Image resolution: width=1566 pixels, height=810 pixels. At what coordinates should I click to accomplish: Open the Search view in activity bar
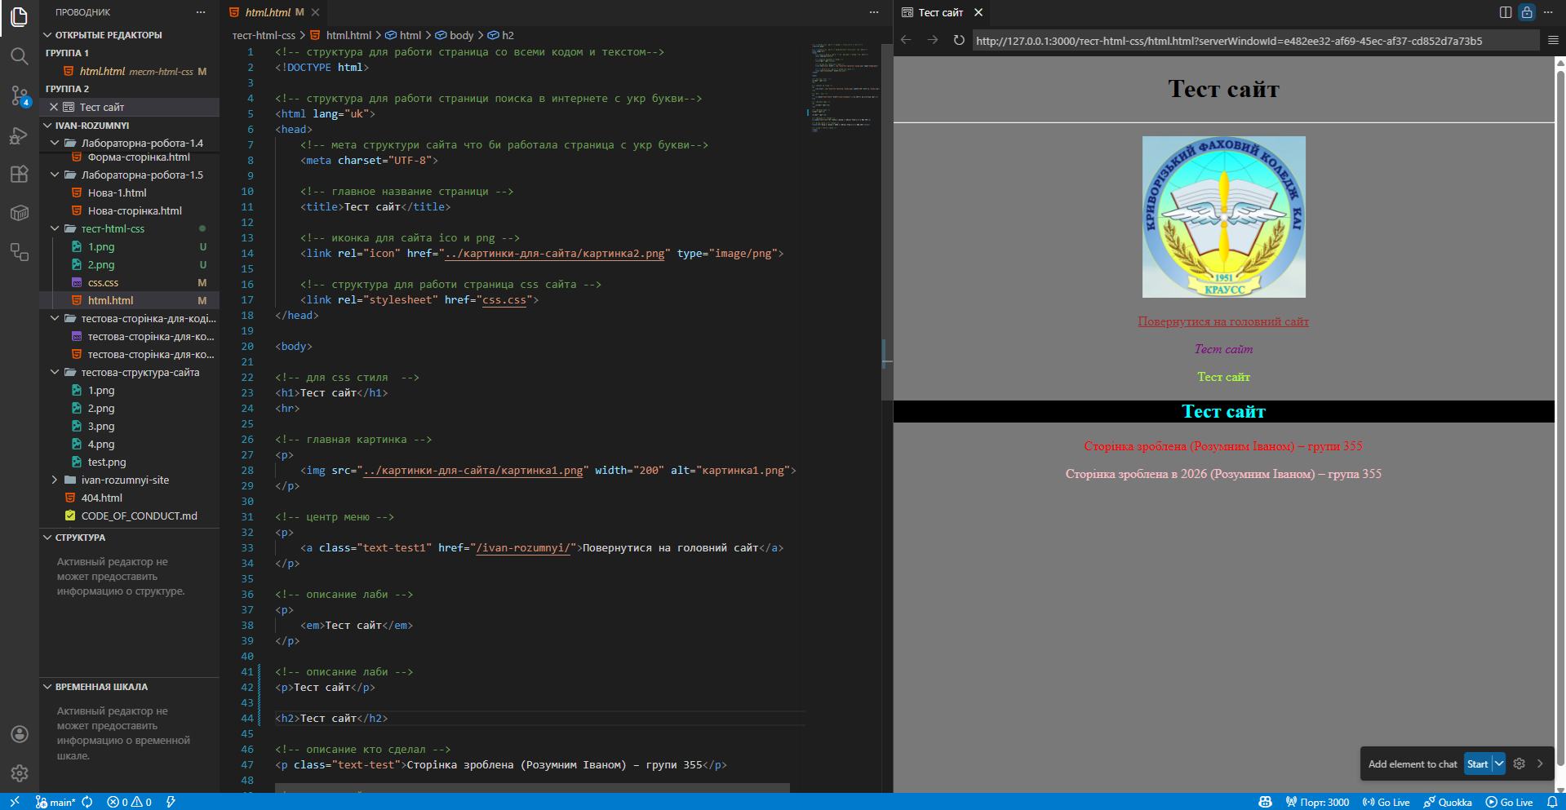coord(19,56)
